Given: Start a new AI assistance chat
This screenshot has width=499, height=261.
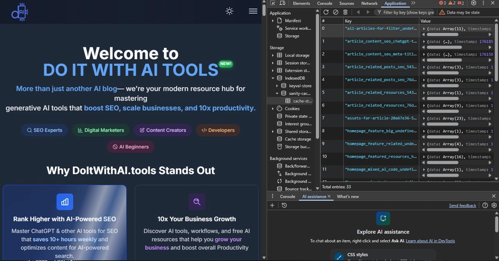Looking at the screenshot, I should pyautogui.click(x=273, y=206).
